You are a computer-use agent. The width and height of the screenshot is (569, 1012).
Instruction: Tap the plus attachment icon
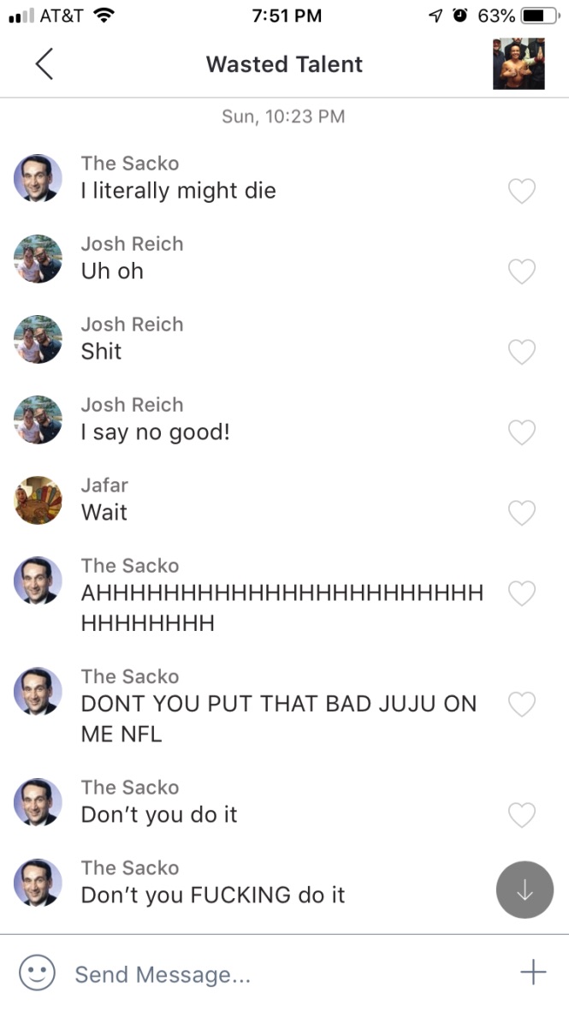533,972
